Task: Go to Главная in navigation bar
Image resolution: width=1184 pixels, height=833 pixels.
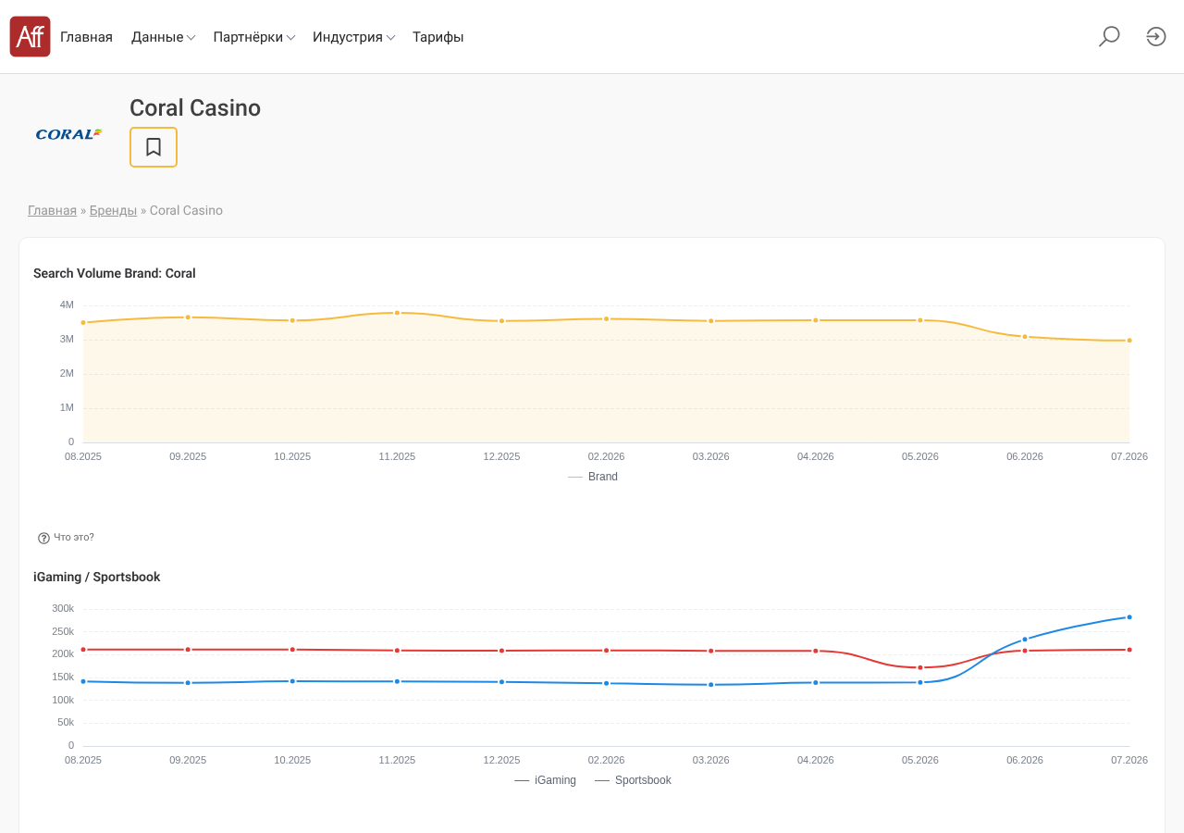Action: tap(86, 37)
